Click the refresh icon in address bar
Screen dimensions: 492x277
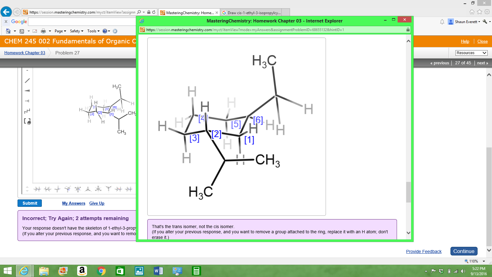[x=154, y=12]
